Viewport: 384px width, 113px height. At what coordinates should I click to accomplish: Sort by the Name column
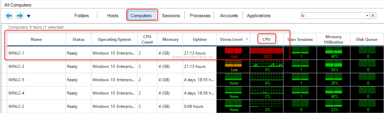click(36, 39)
